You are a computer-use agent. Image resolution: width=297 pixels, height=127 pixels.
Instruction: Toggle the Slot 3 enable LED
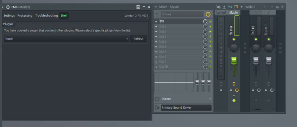[210, 31]
